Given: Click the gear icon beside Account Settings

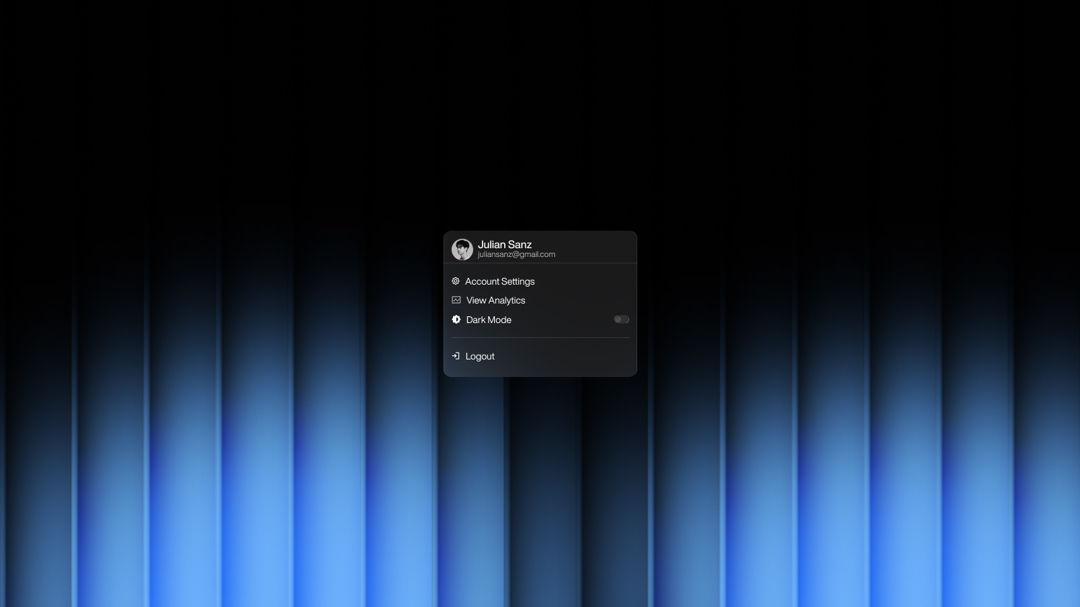Looking at the screenshot, I should (456, 281).
